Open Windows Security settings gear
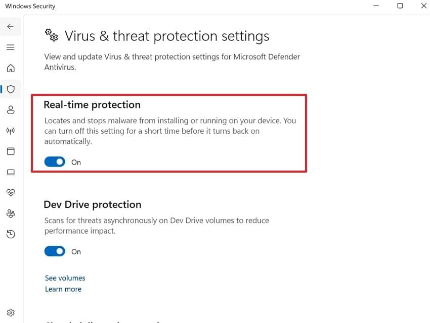Viewport: 430px width, 323px height. click(11, 312)
